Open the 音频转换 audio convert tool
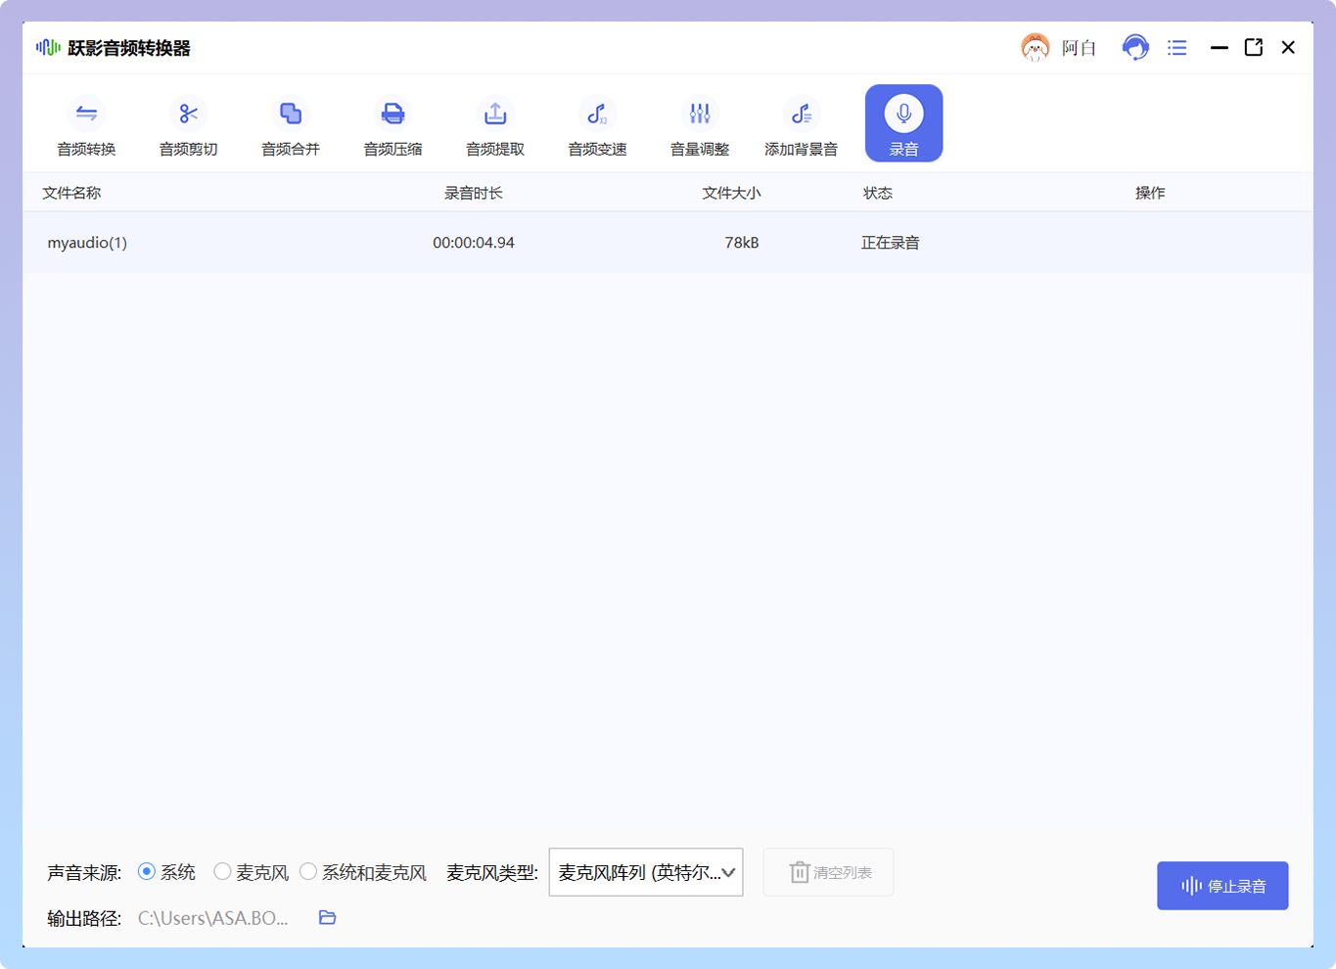 86,125
